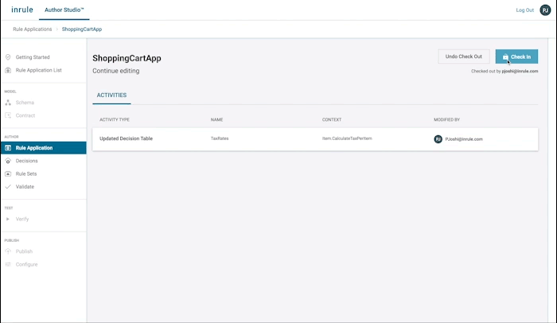
Task: Click the ACTIVITY TYPE column header
Action: (115, 120)
